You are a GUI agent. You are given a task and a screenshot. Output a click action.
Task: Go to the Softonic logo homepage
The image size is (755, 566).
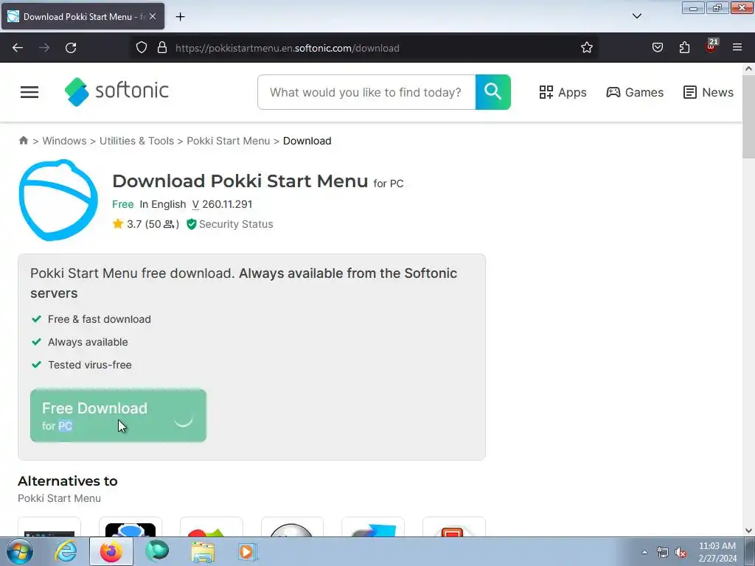(116, 91)
